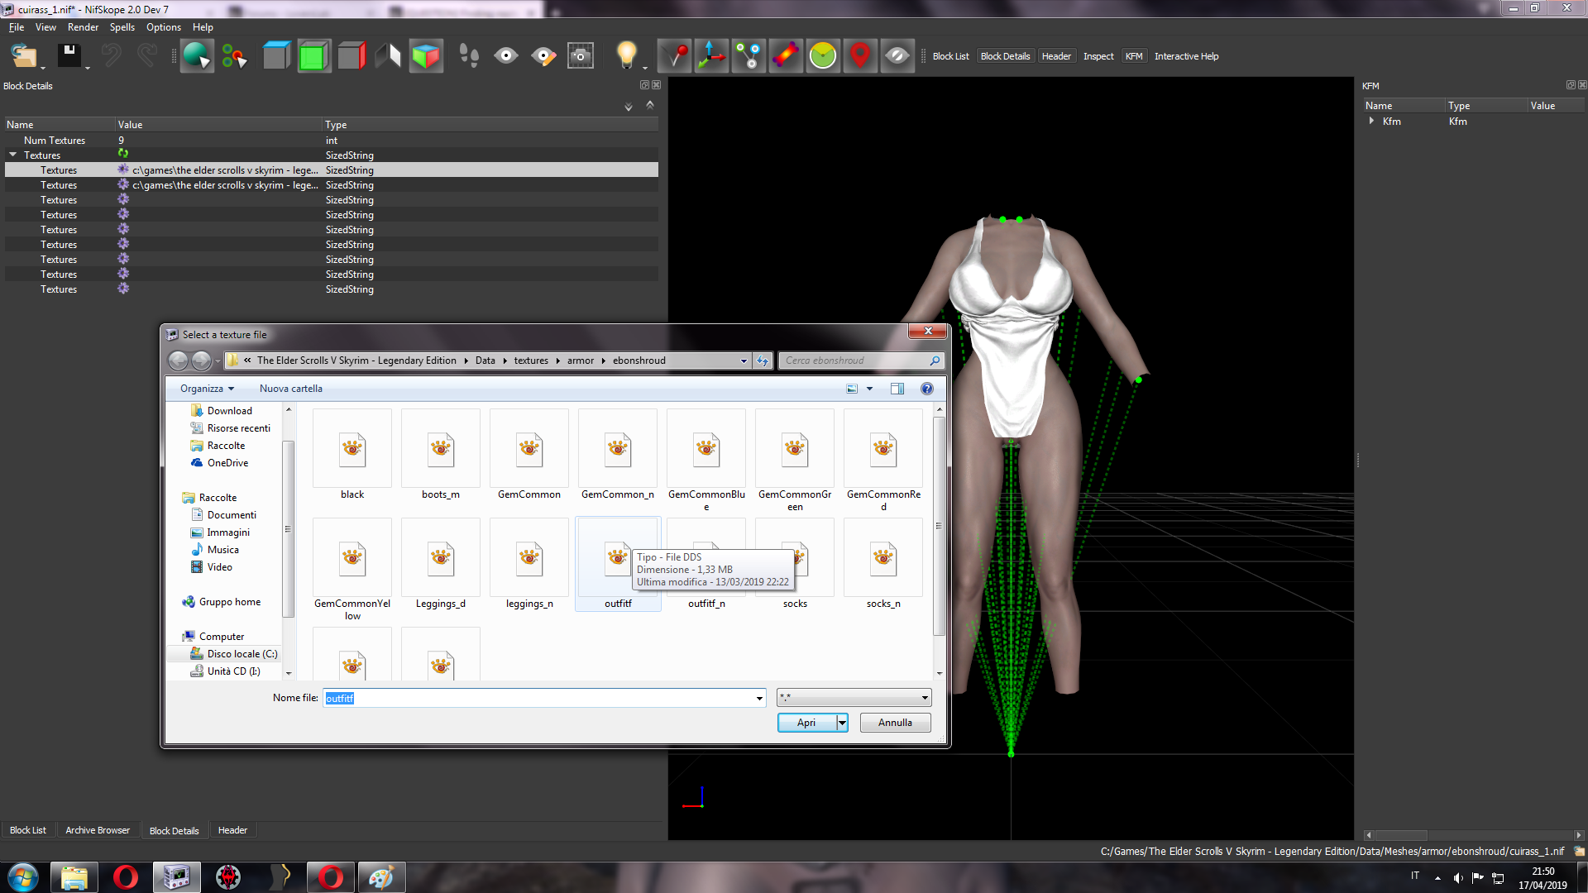
Task: Switch to the top view cube icon
Action: [x=276, y=56]
